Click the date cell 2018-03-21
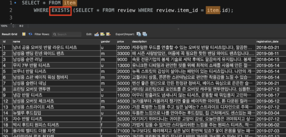 click(271, 47)
